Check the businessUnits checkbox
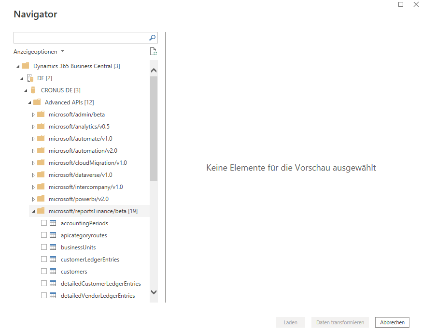422x333 pixels. pyautogui.click(x=44, y=247)
